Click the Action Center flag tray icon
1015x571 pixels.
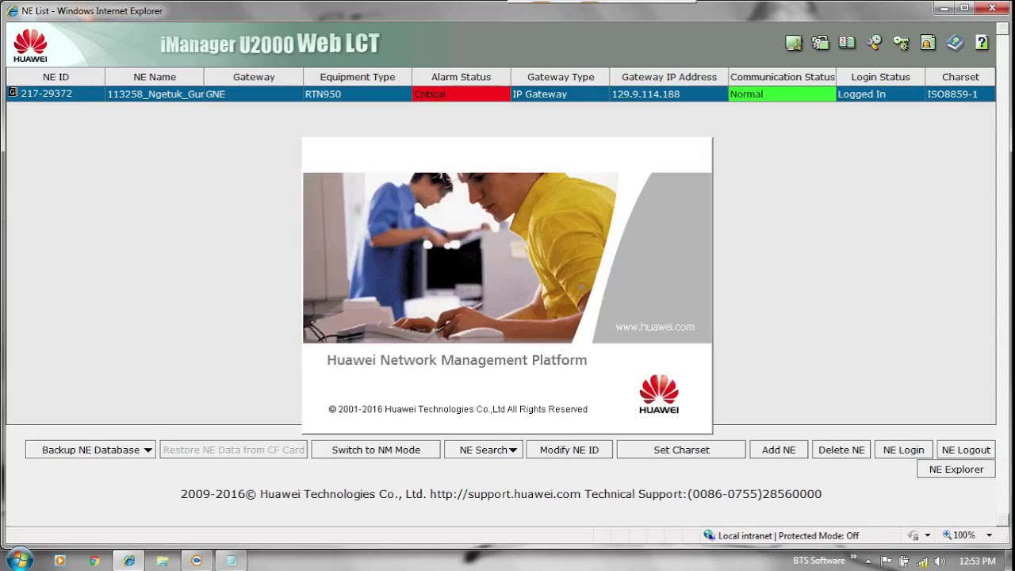(x=886, y=561)
